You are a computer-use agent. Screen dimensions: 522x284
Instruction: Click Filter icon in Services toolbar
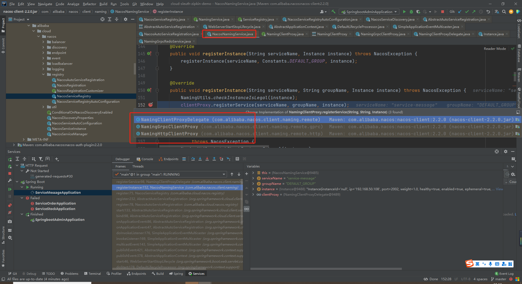(41, 159)
